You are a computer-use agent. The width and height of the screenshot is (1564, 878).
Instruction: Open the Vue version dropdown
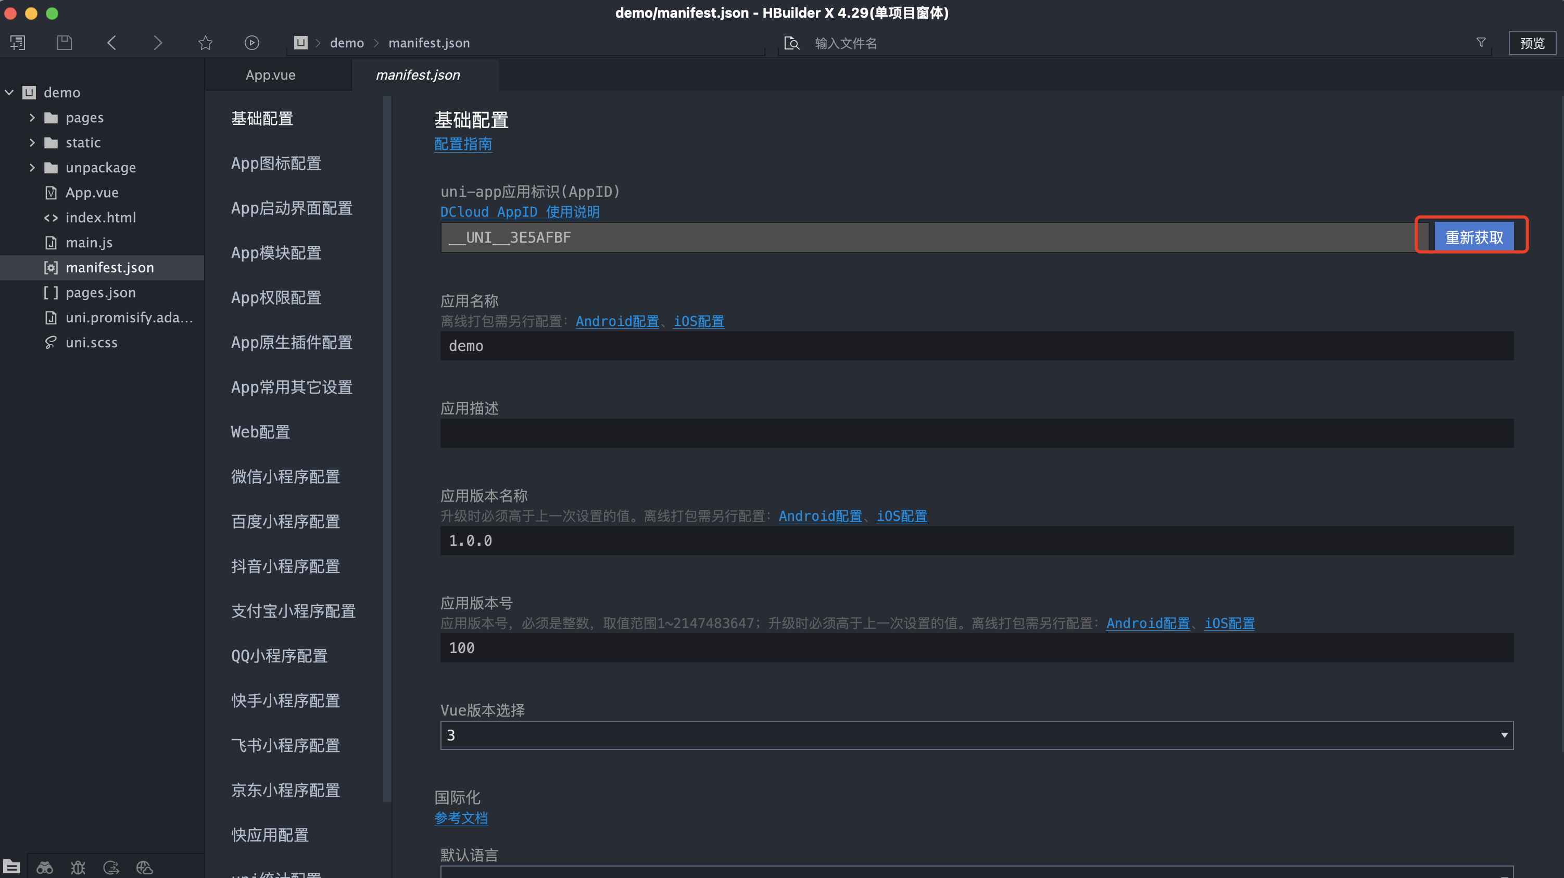click(976, 735)
